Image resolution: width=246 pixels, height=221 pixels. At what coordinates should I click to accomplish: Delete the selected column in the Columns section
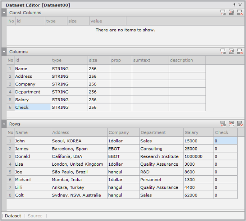click(240, 51)
